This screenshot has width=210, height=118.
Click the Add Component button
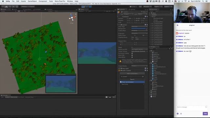point(132,73)
